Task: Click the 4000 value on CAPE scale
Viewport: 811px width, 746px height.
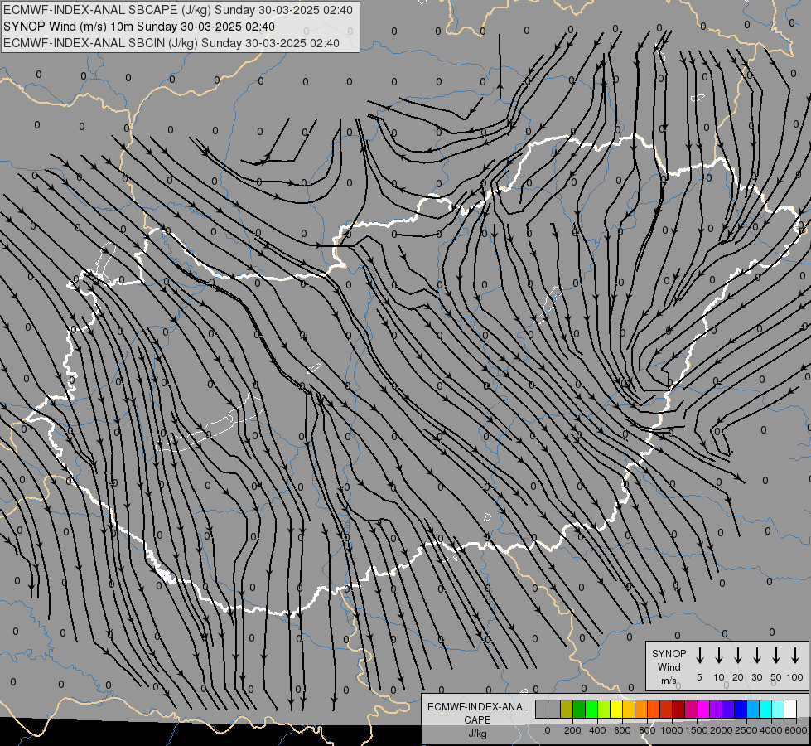Action: (771, 730)
